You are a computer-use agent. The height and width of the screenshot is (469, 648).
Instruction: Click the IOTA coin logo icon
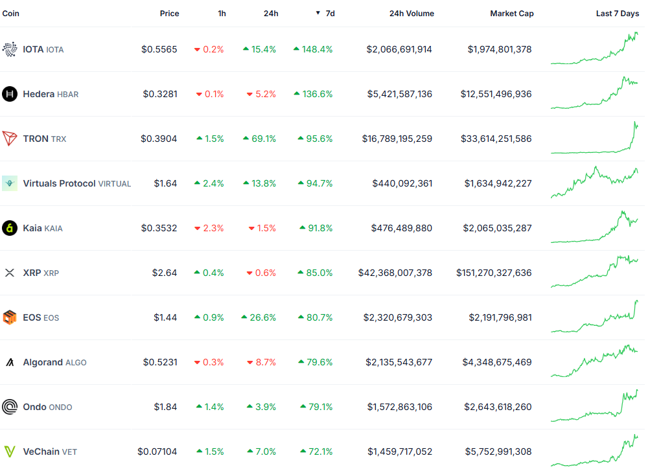[10, 49]
